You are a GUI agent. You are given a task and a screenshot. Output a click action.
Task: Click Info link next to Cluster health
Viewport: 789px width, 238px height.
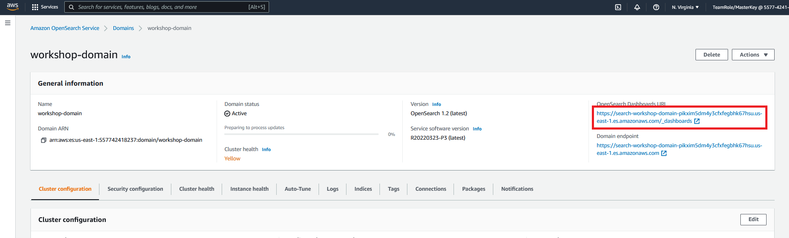(266, 149)
